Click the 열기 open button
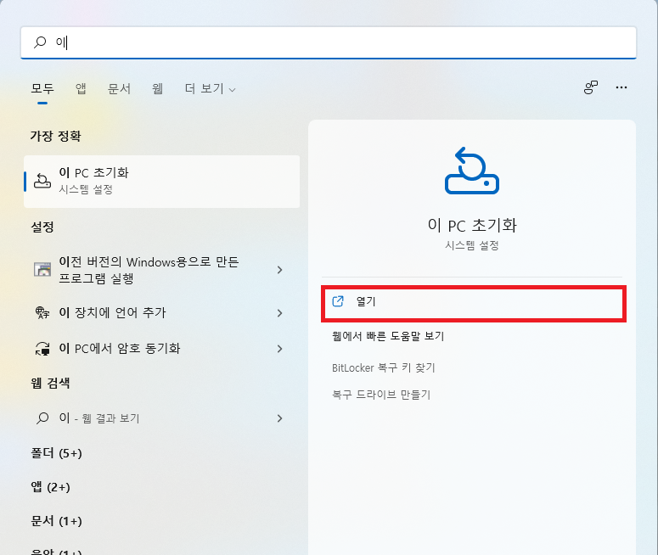 pos(474,304)
